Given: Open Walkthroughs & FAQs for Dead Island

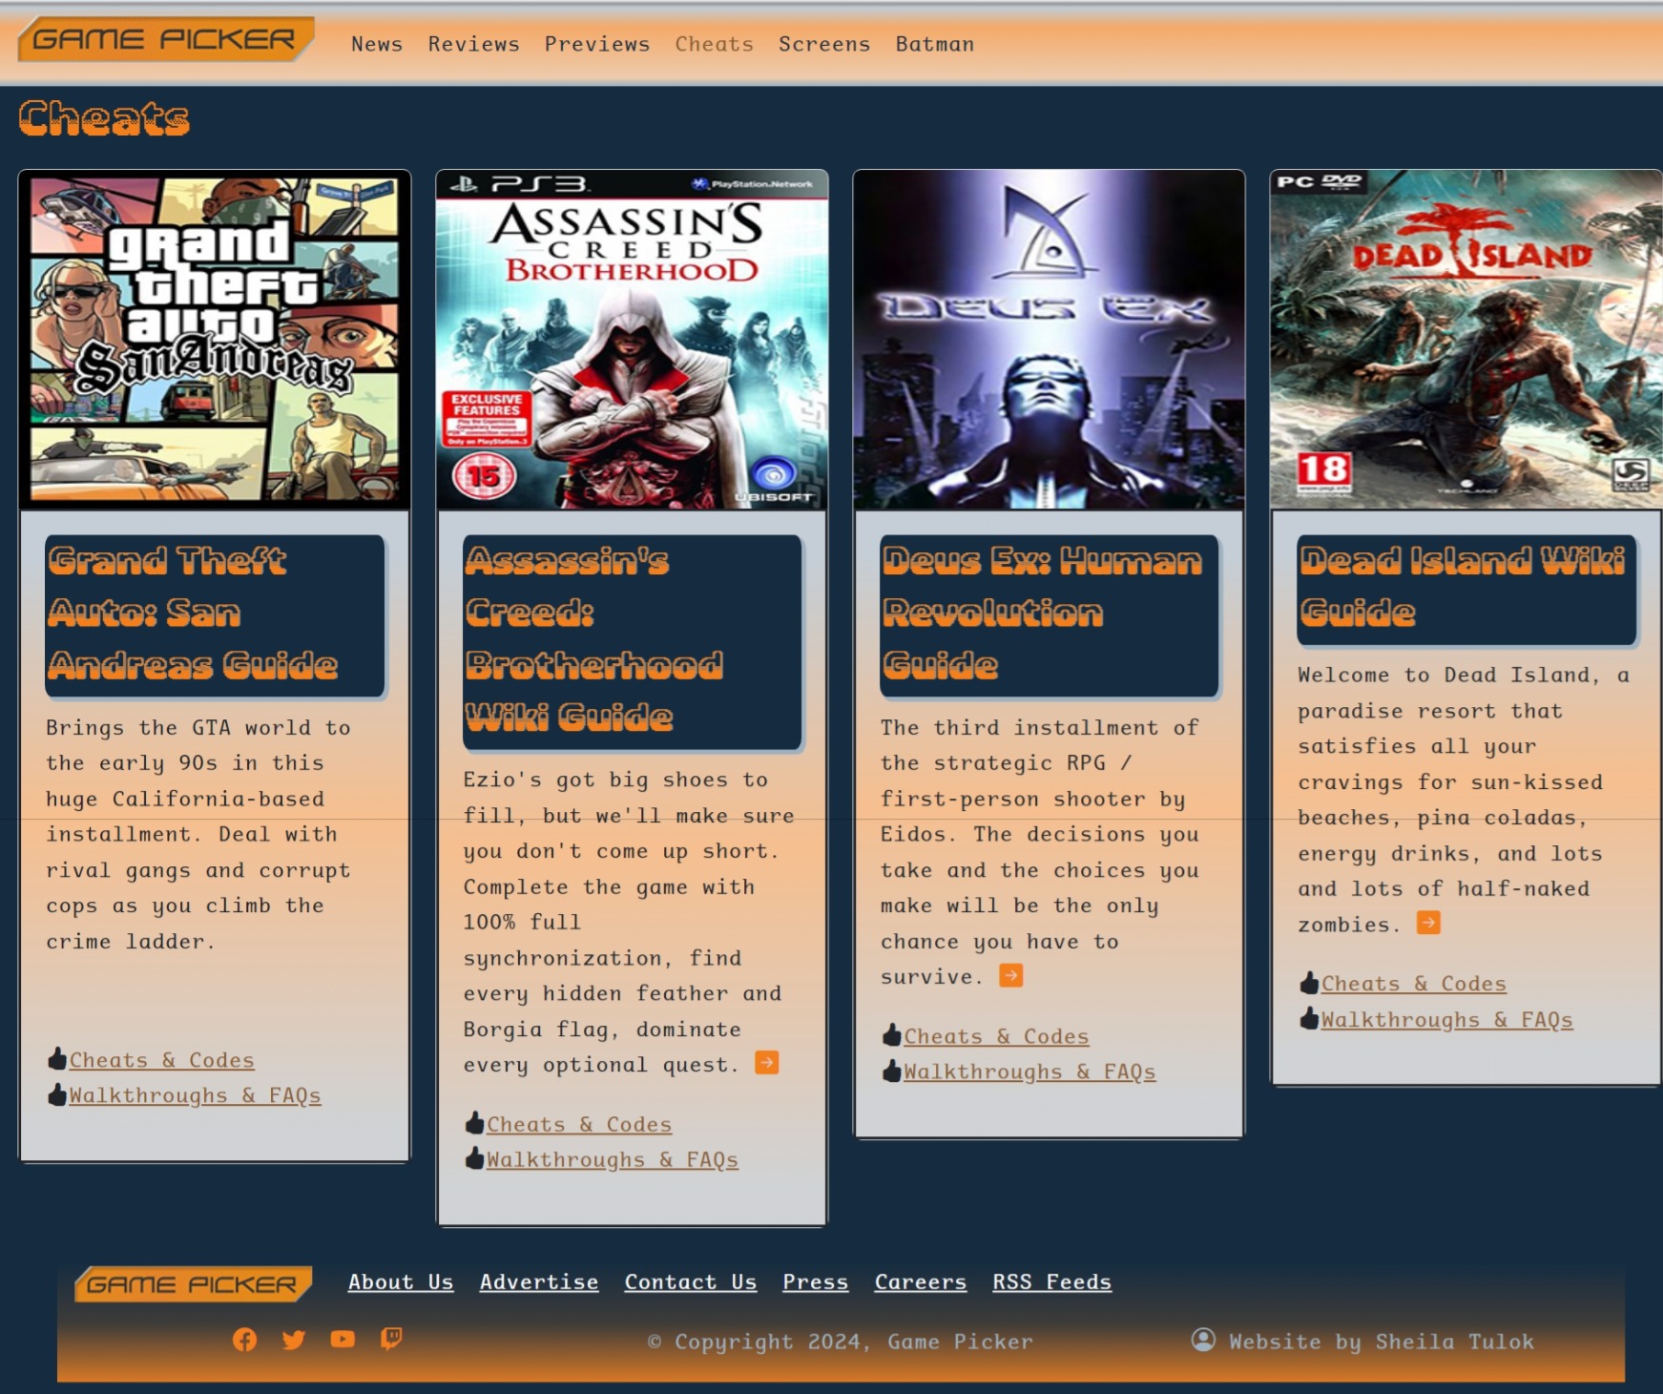Looking at the screenshot, I should tap(1447, 1019).
